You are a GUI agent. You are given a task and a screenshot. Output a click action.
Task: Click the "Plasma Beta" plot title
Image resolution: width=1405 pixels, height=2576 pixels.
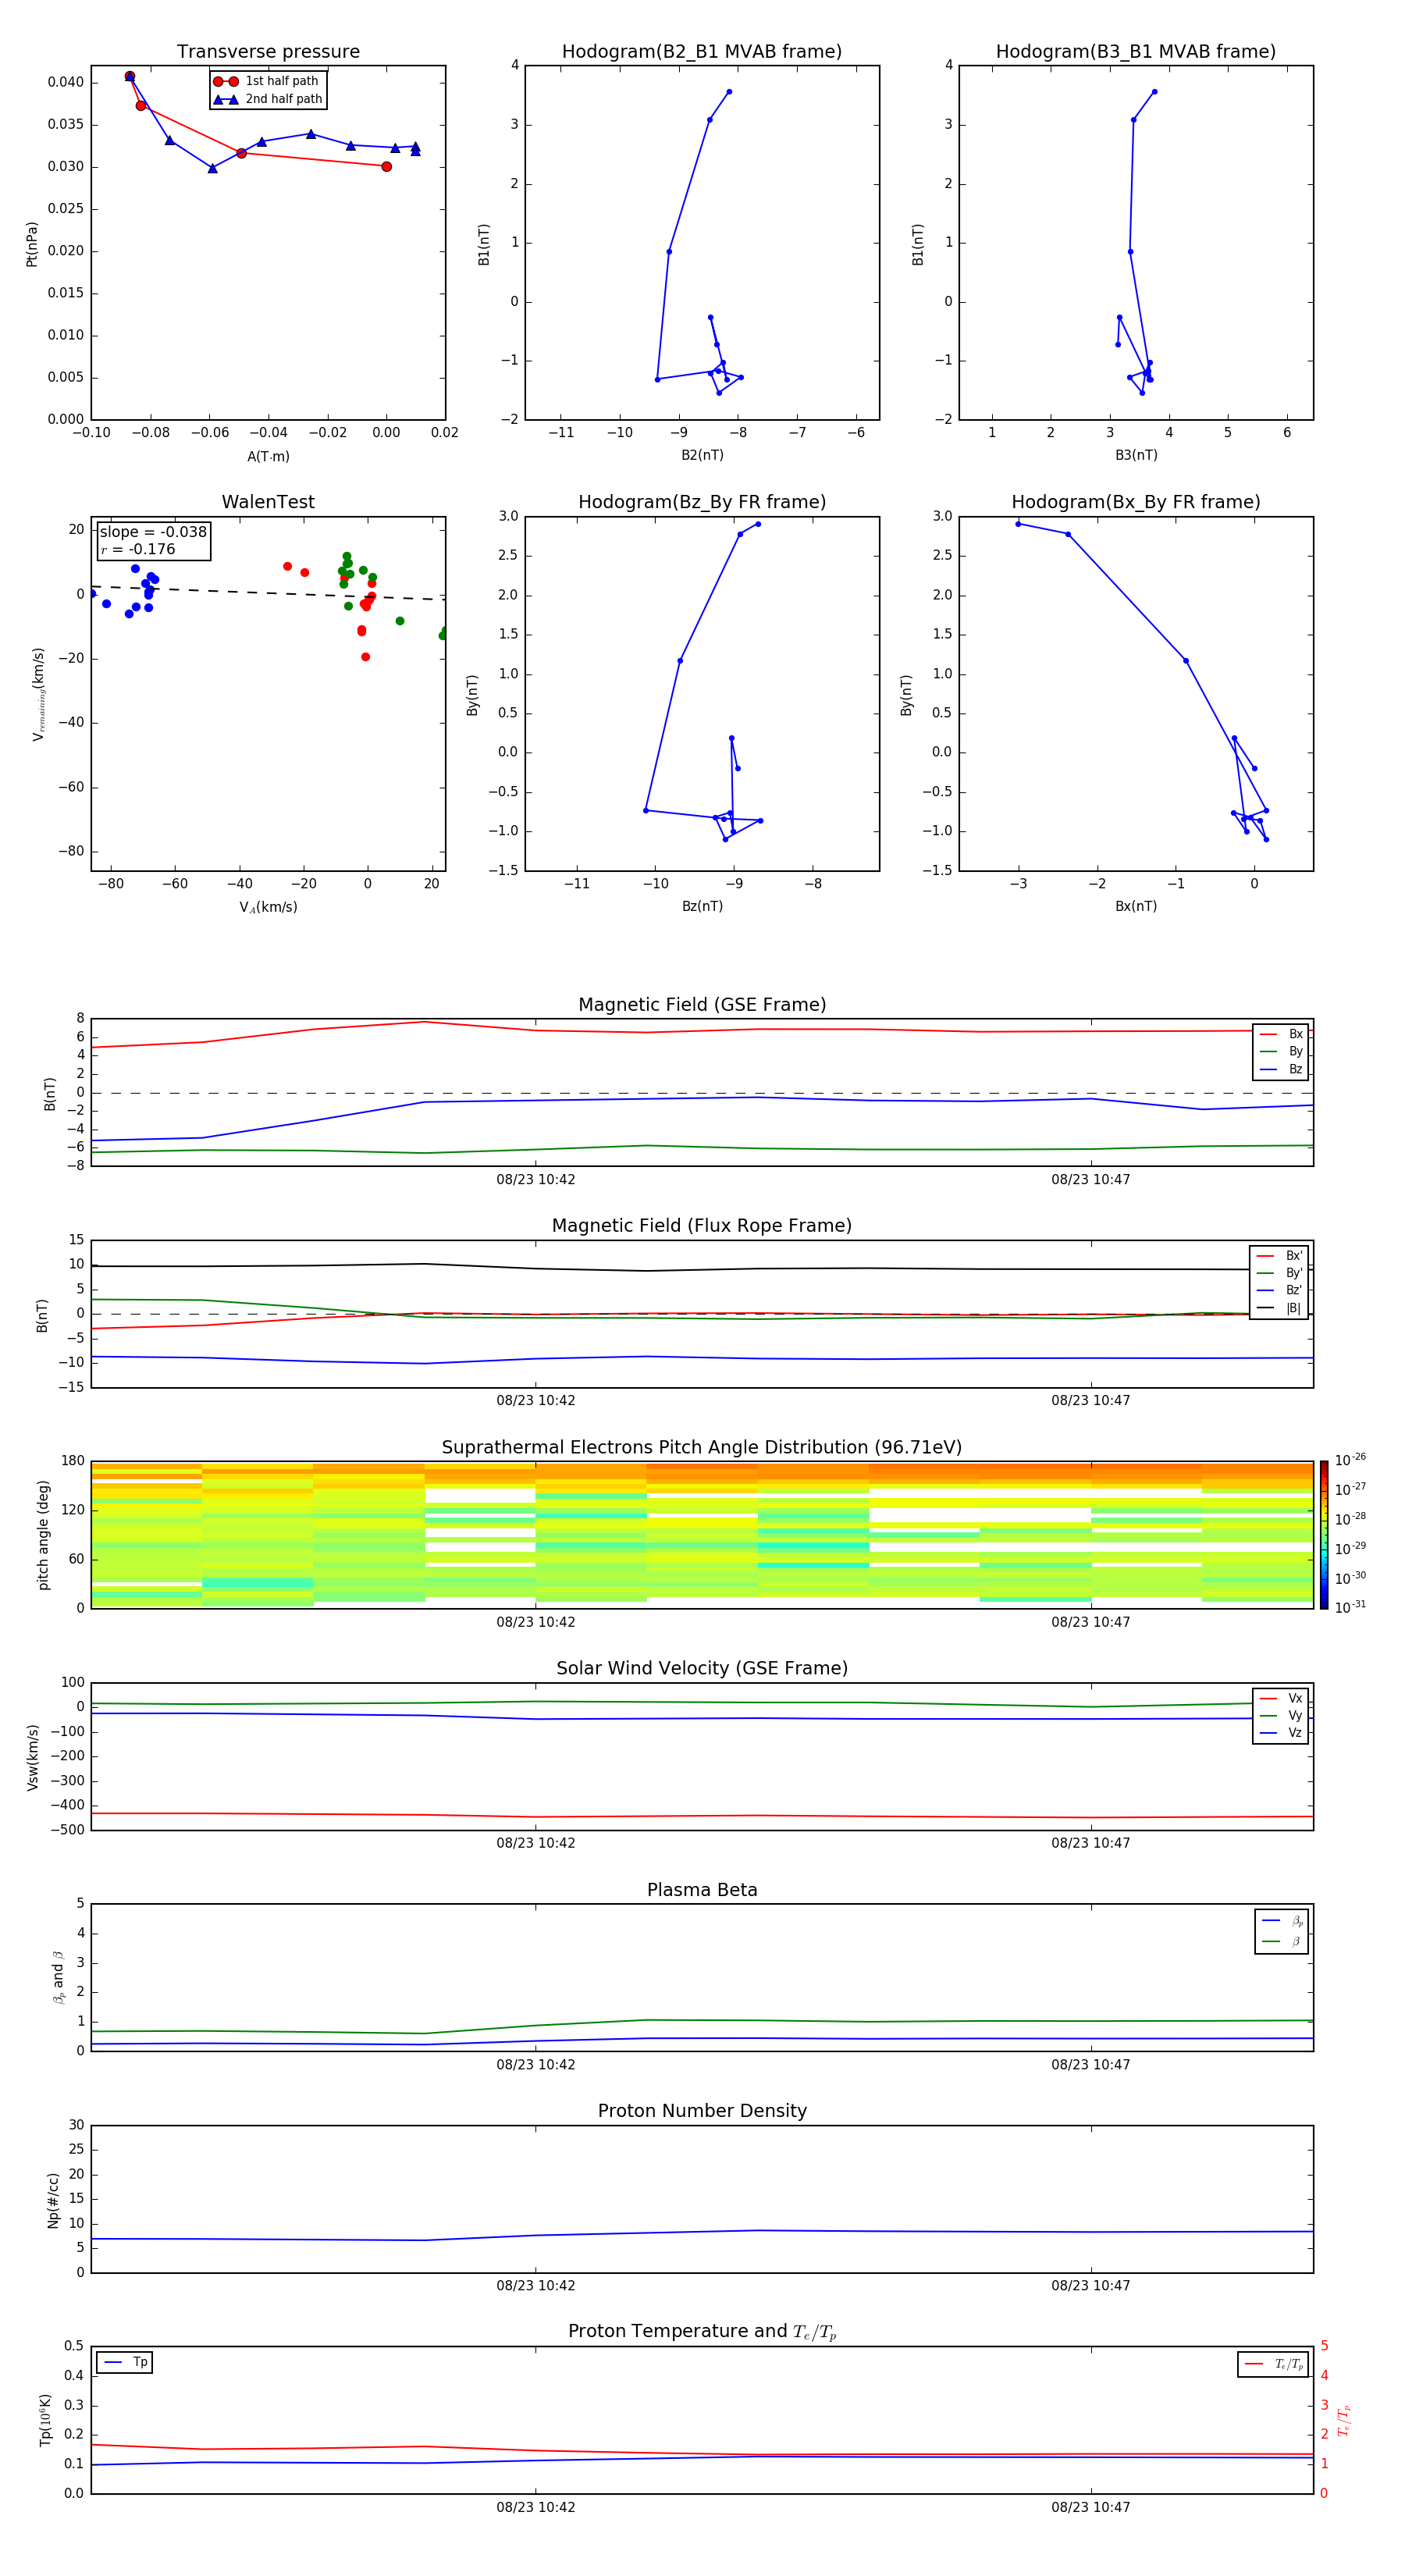pos(702,1890)
